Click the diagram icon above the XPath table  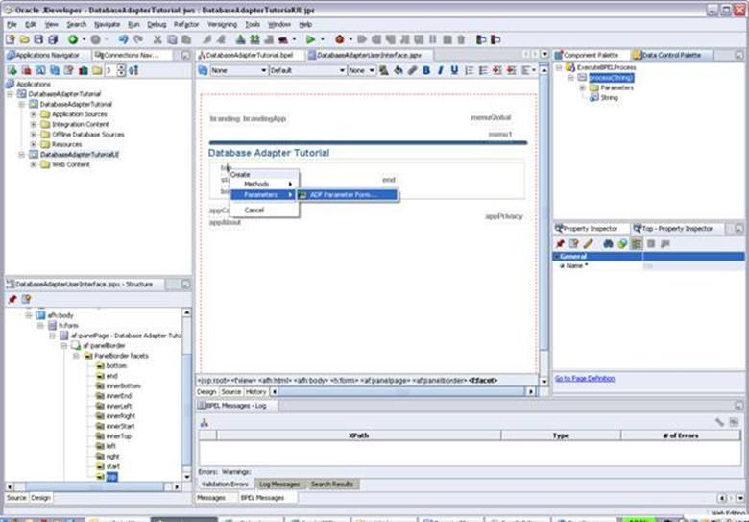coord(205,423)
